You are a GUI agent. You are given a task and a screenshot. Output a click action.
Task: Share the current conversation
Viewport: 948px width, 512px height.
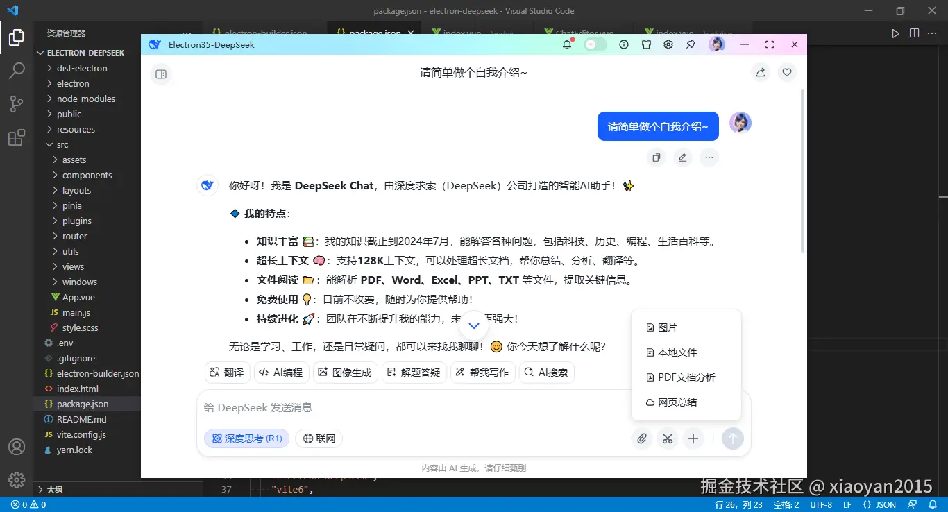(760, 72)
